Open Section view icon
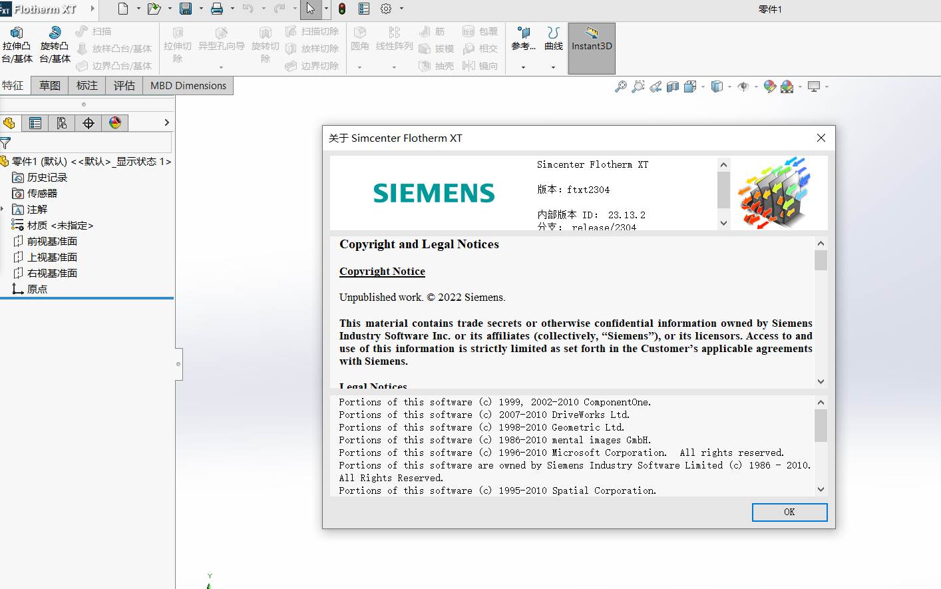The image size is (941, 589). click(x=673, y=87)
